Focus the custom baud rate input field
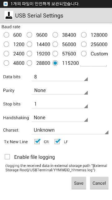This screenshot has height=200, width=112. coord(93,63)
